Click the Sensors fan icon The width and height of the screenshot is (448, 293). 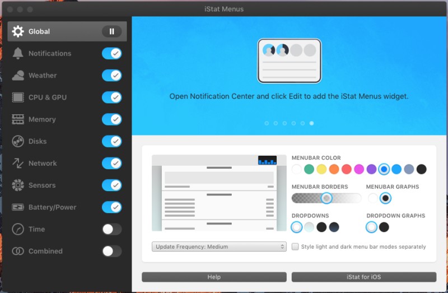coord(18,185)
